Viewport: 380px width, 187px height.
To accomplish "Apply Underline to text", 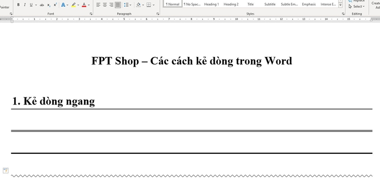I will pos(31,5).
